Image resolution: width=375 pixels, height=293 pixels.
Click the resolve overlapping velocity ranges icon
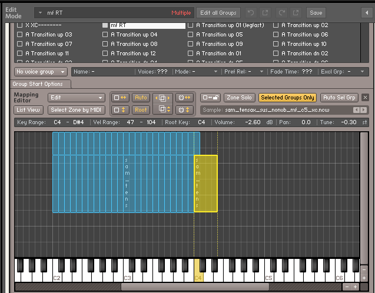click(162, 109)
